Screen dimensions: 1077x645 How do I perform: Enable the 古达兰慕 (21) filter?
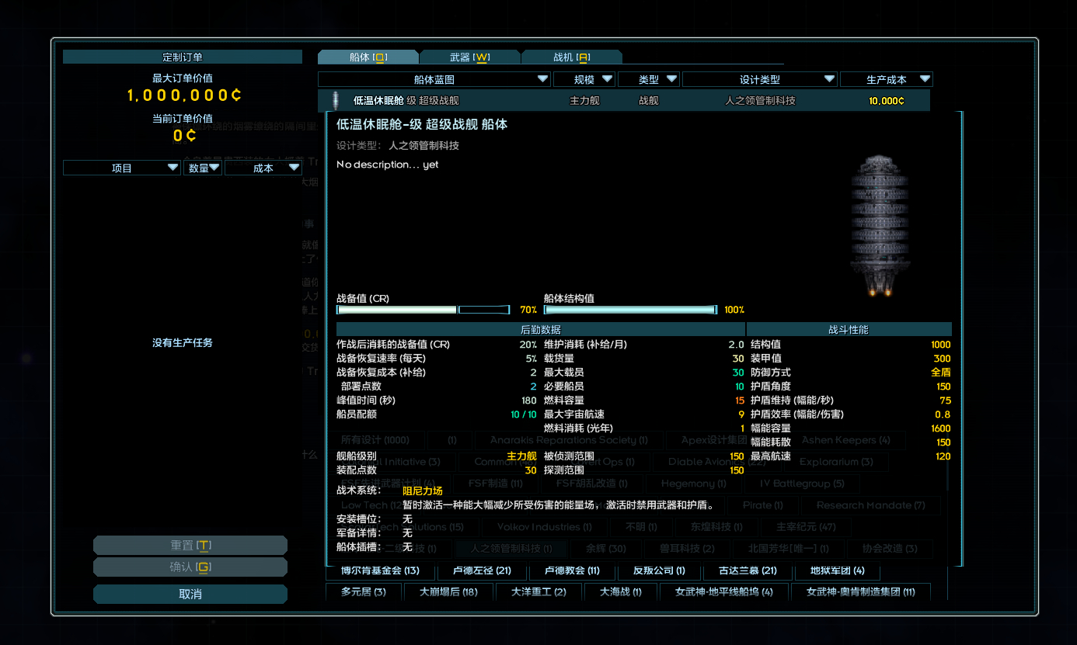click(x=748, y=570)
